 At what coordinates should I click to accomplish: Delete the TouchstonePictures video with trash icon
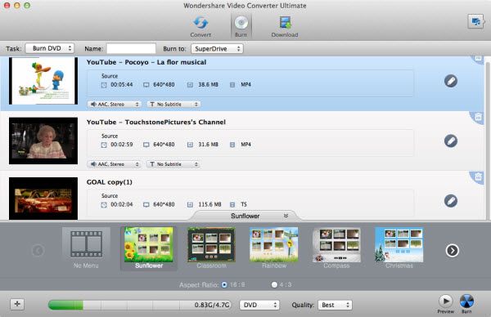pyautogui.click(x=478, y=117)
